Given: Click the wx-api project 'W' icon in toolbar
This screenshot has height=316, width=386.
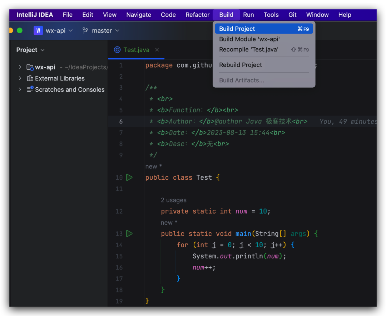Looking at the screenshot, I should [38, 31].
